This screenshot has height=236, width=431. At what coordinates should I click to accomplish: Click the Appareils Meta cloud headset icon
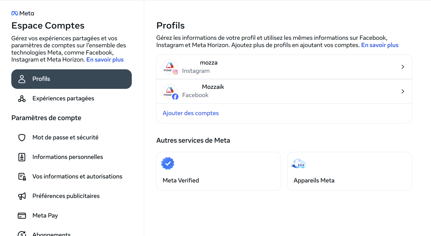coord(299,164)
